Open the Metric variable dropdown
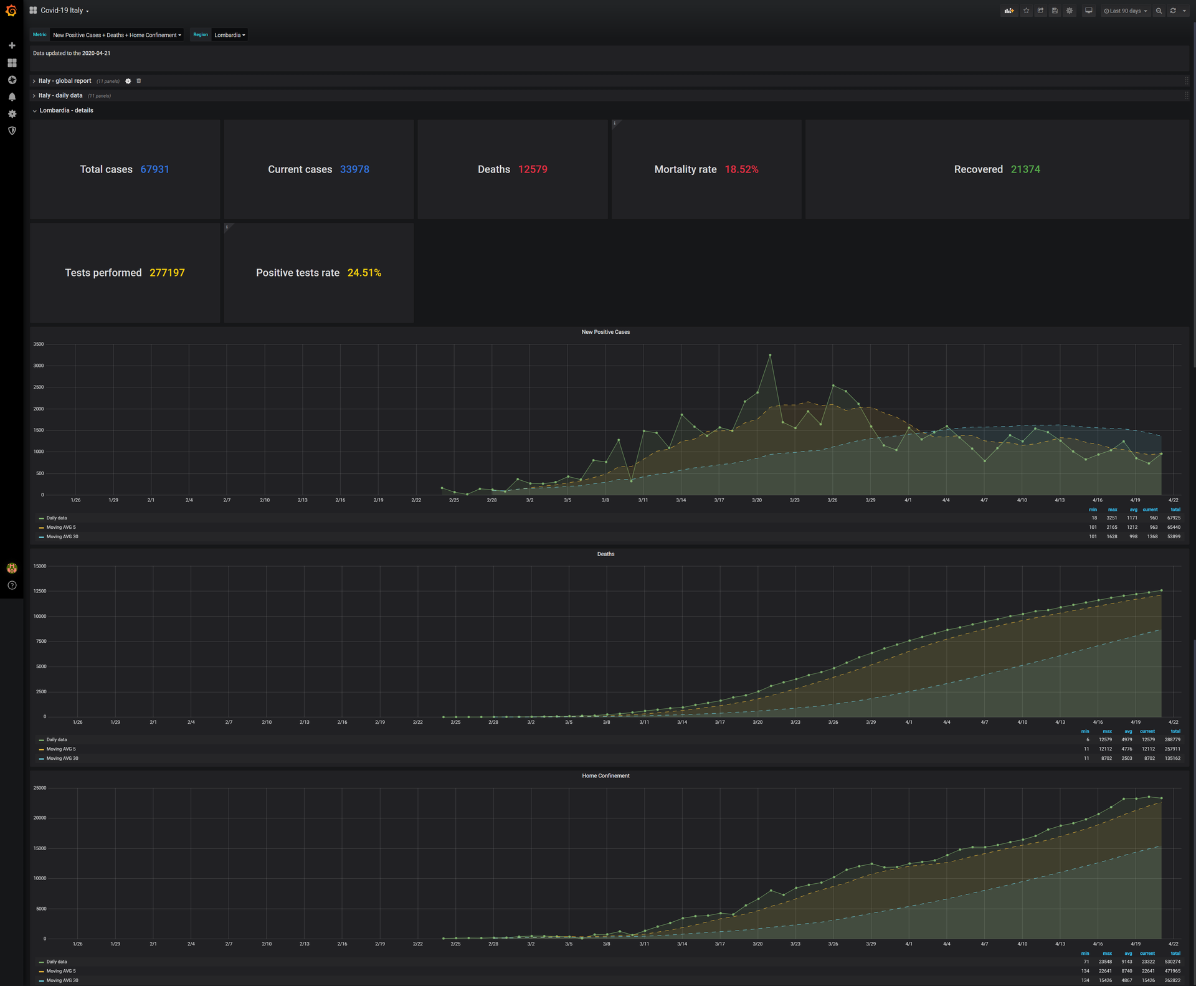 117,35
